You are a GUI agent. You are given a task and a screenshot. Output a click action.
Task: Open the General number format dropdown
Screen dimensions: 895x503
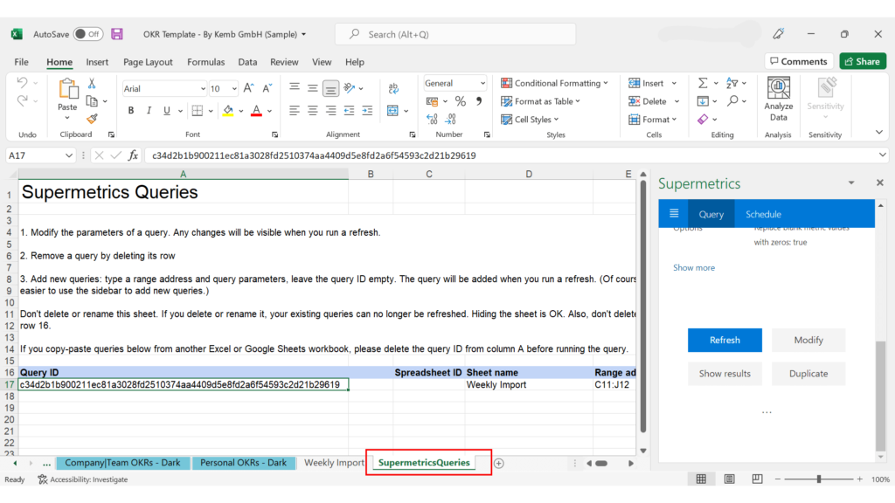click(x=482, y=83)
